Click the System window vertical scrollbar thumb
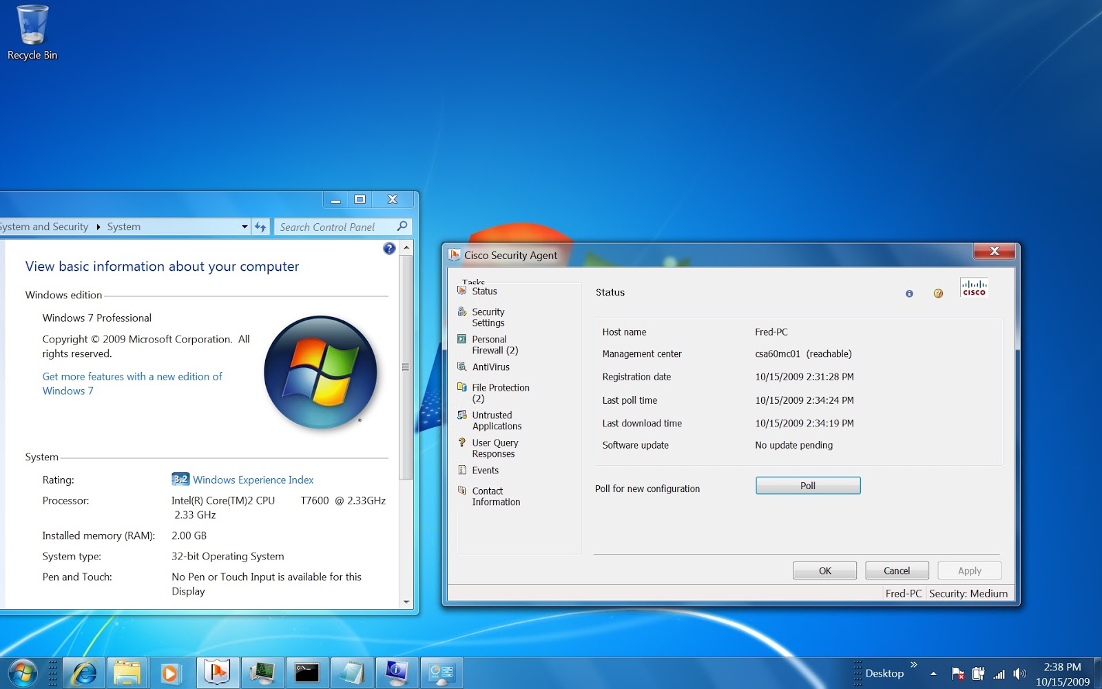Image resolution: width=1102 pixels, height=689 pixels. 406,367
